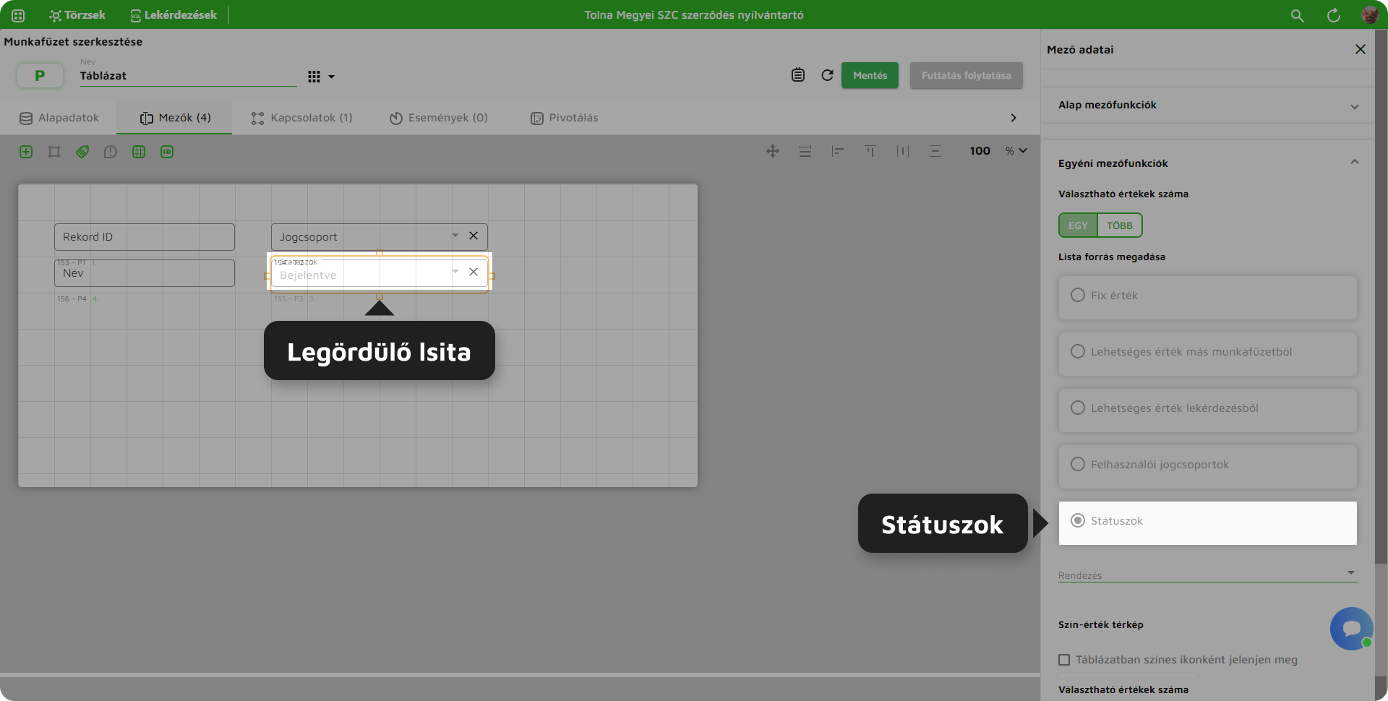Image resolution: width=1388 pixels, height=701 pixels.
Task: Show more tabs with right chevron
Action: [x=1014, y=118]
